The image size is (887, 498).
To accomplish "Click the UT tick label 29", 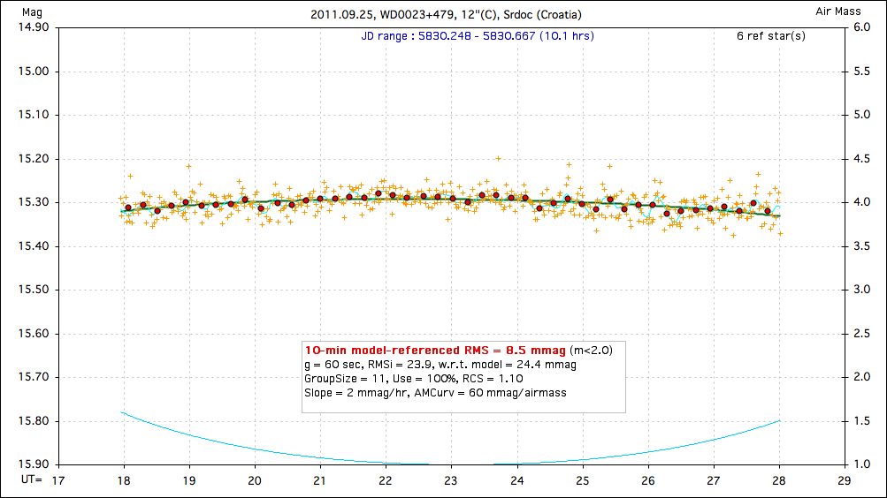I will pyautogui.click(x=845, y=480).
